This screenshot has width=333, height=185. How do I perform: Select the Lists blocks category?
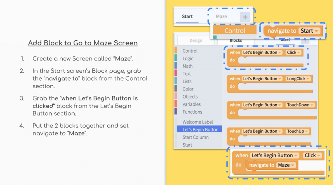(187, 81)
